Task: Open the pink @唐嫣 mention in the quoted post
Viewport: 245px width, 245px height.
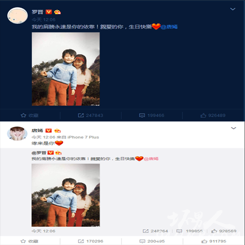Action: coord(151,159)
